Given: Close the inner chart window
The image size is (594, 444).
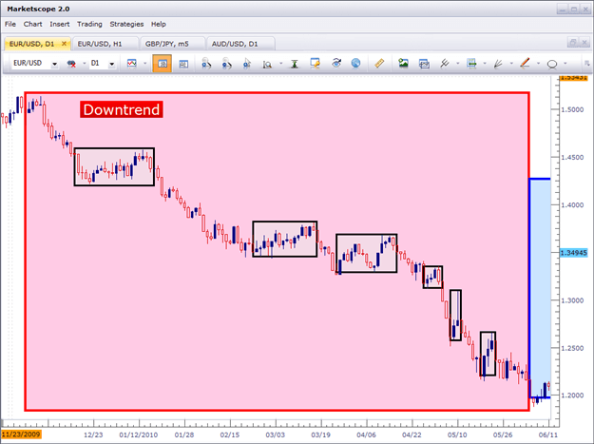Looking at the screenshot, I should click(x=584, y=43).
